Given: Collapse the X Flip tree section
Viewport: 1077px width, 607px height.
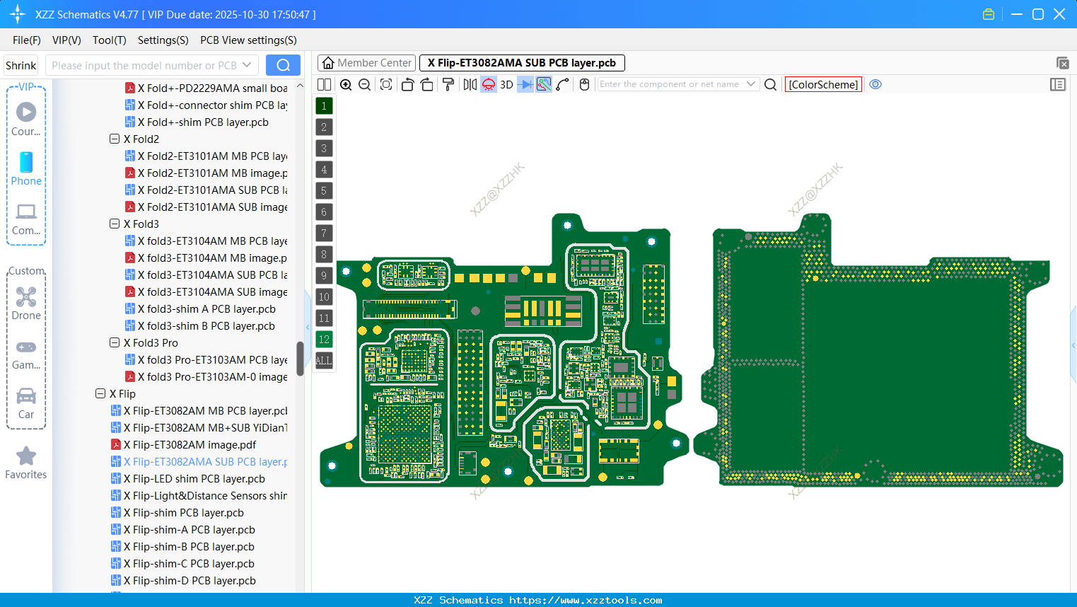Looking at the screenshot, I should pyautogui.click(x=100, y=393).
